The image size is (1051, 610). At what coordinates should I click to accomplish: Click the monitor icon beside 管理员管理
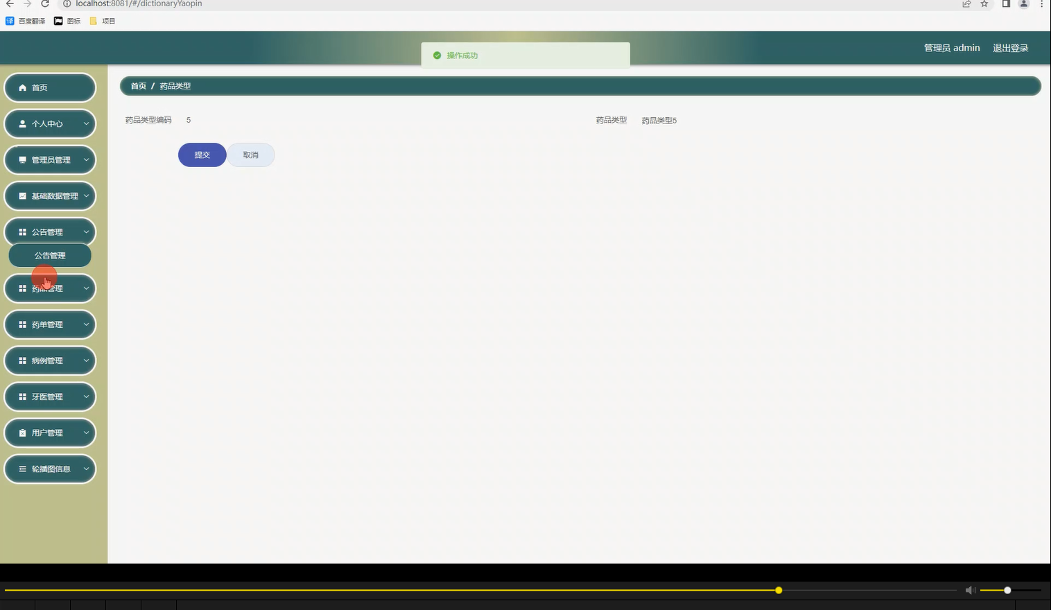(x=22, y=160)
